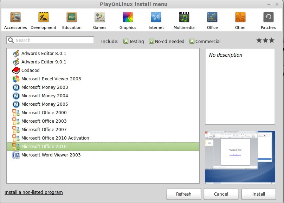Image resolution: width=284 pixels, height=203 pixels.
Task: Select the Microsoft Word Viewer 2003 entry
Action: pos(103,155)
